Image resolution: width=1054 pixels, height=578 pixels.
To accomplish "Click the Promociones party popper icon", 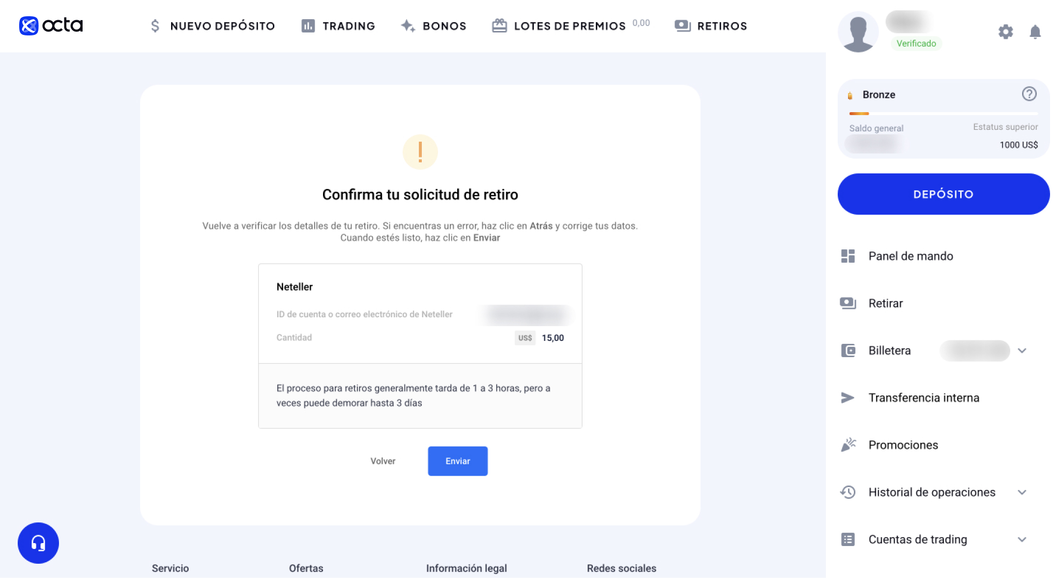I will (848, 445).
